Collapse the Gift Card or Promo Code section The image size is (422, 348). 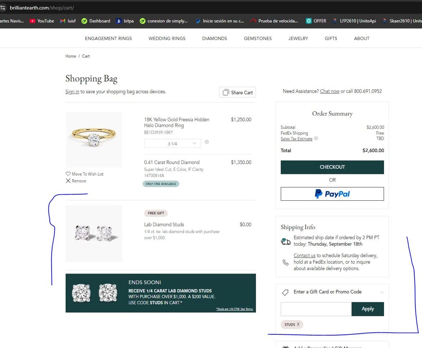[382, 292]
